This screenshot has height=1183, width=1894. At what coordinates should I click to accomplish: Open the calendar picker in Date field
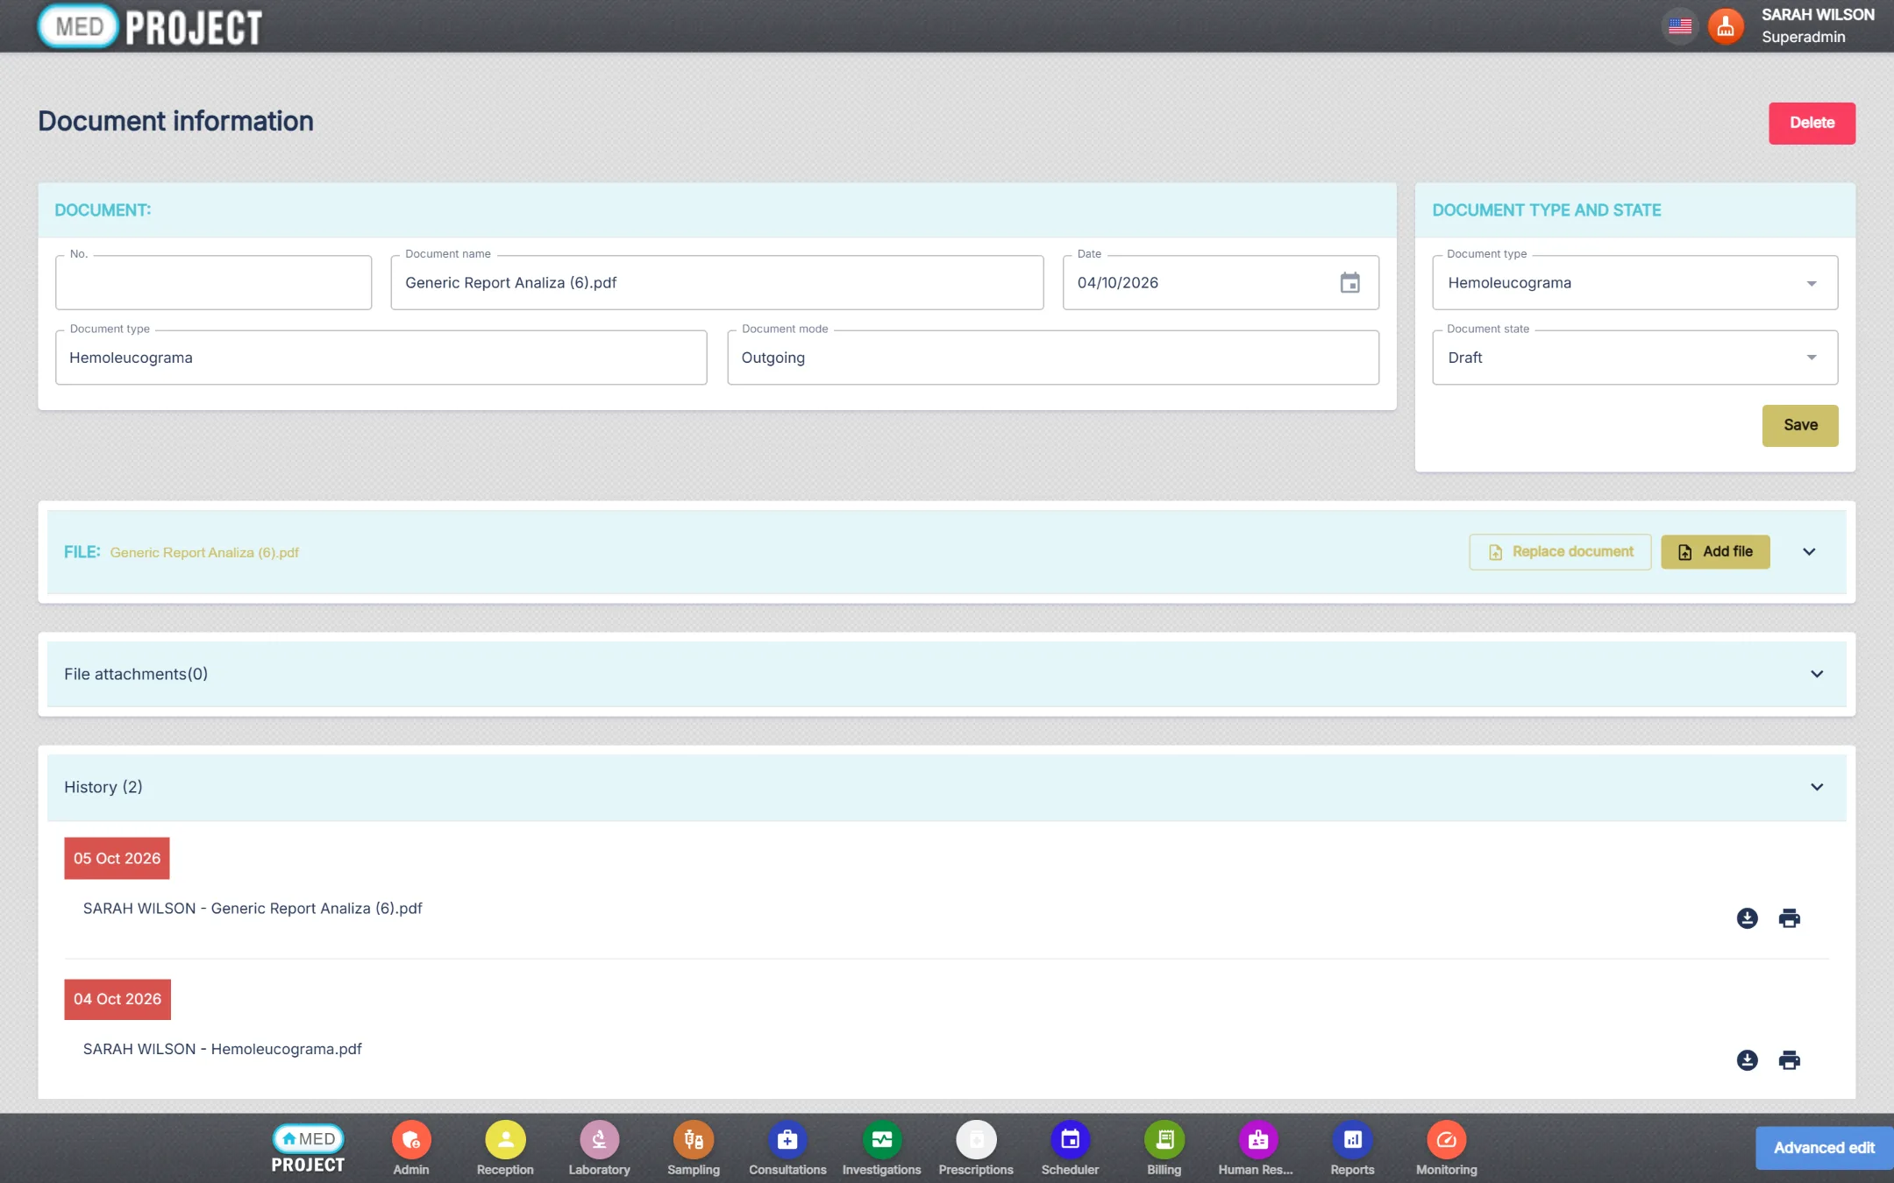pyautogui.click(x=1349, y=283)
